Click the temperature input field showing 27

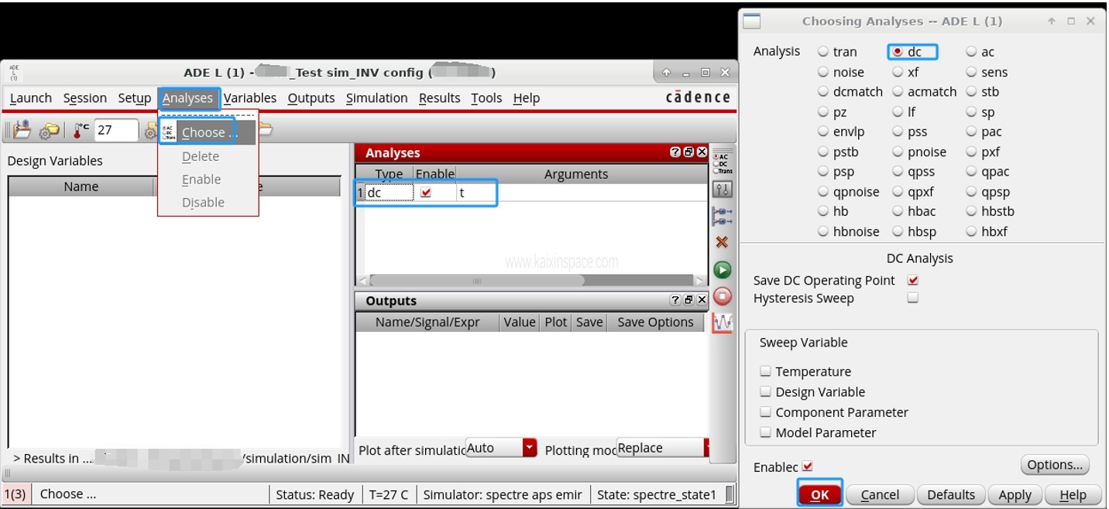point(116,130)
